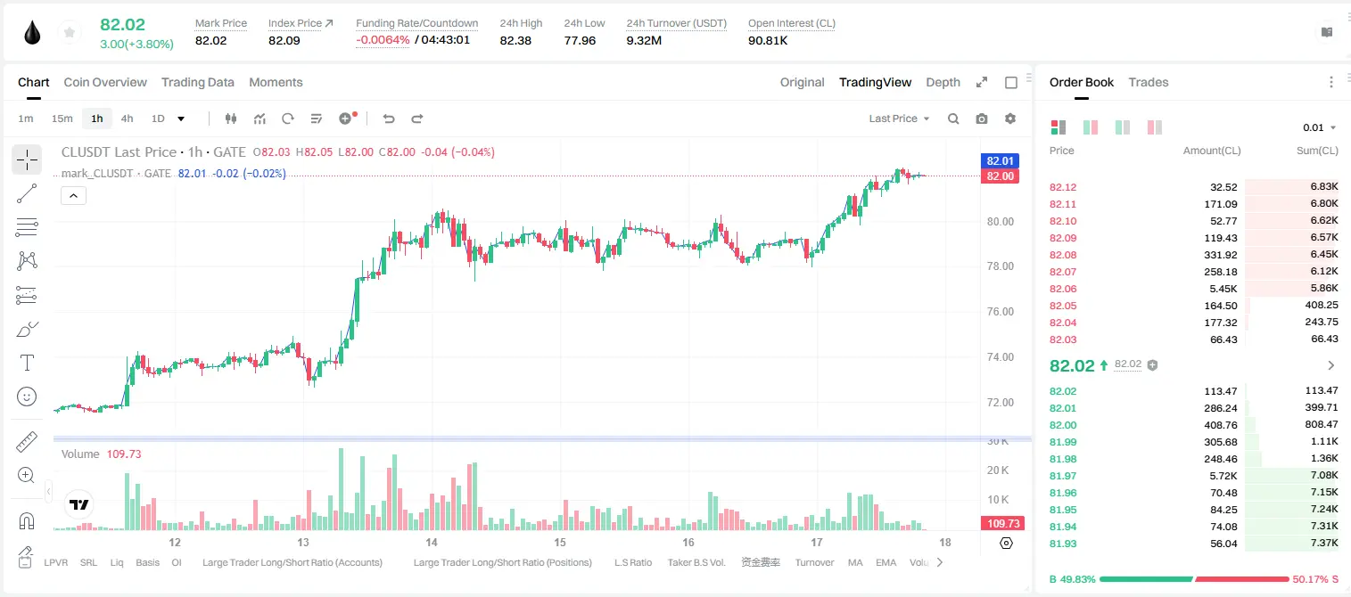
Task: Expand the 0.01 price precision dropdown
Action: [x=1320, y=127]
